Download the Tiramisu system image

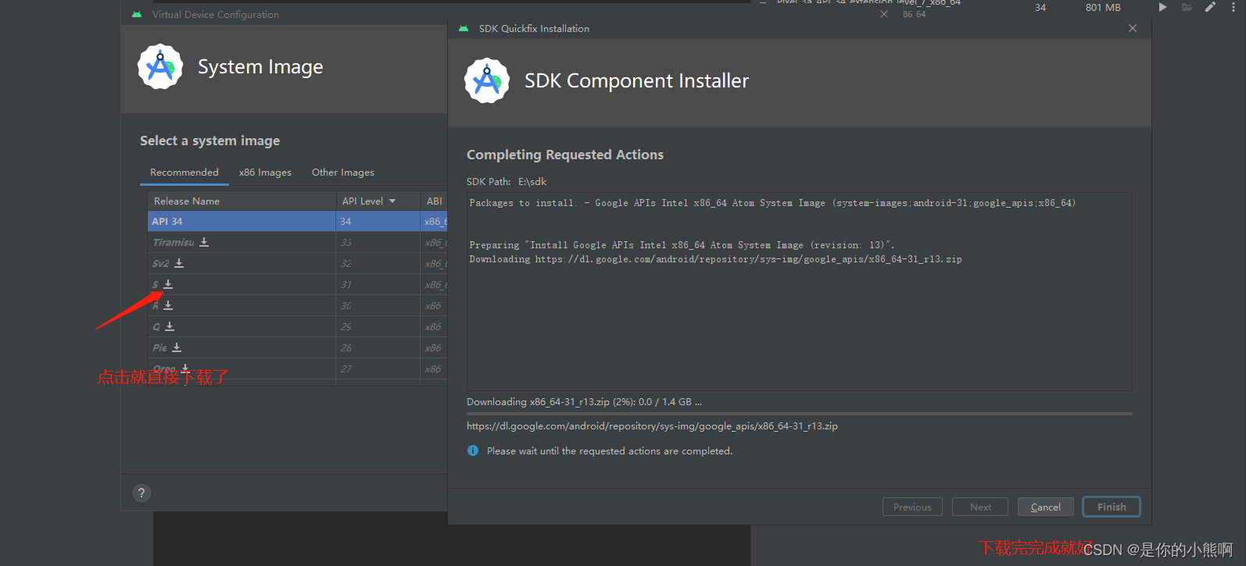pos(204,242)
